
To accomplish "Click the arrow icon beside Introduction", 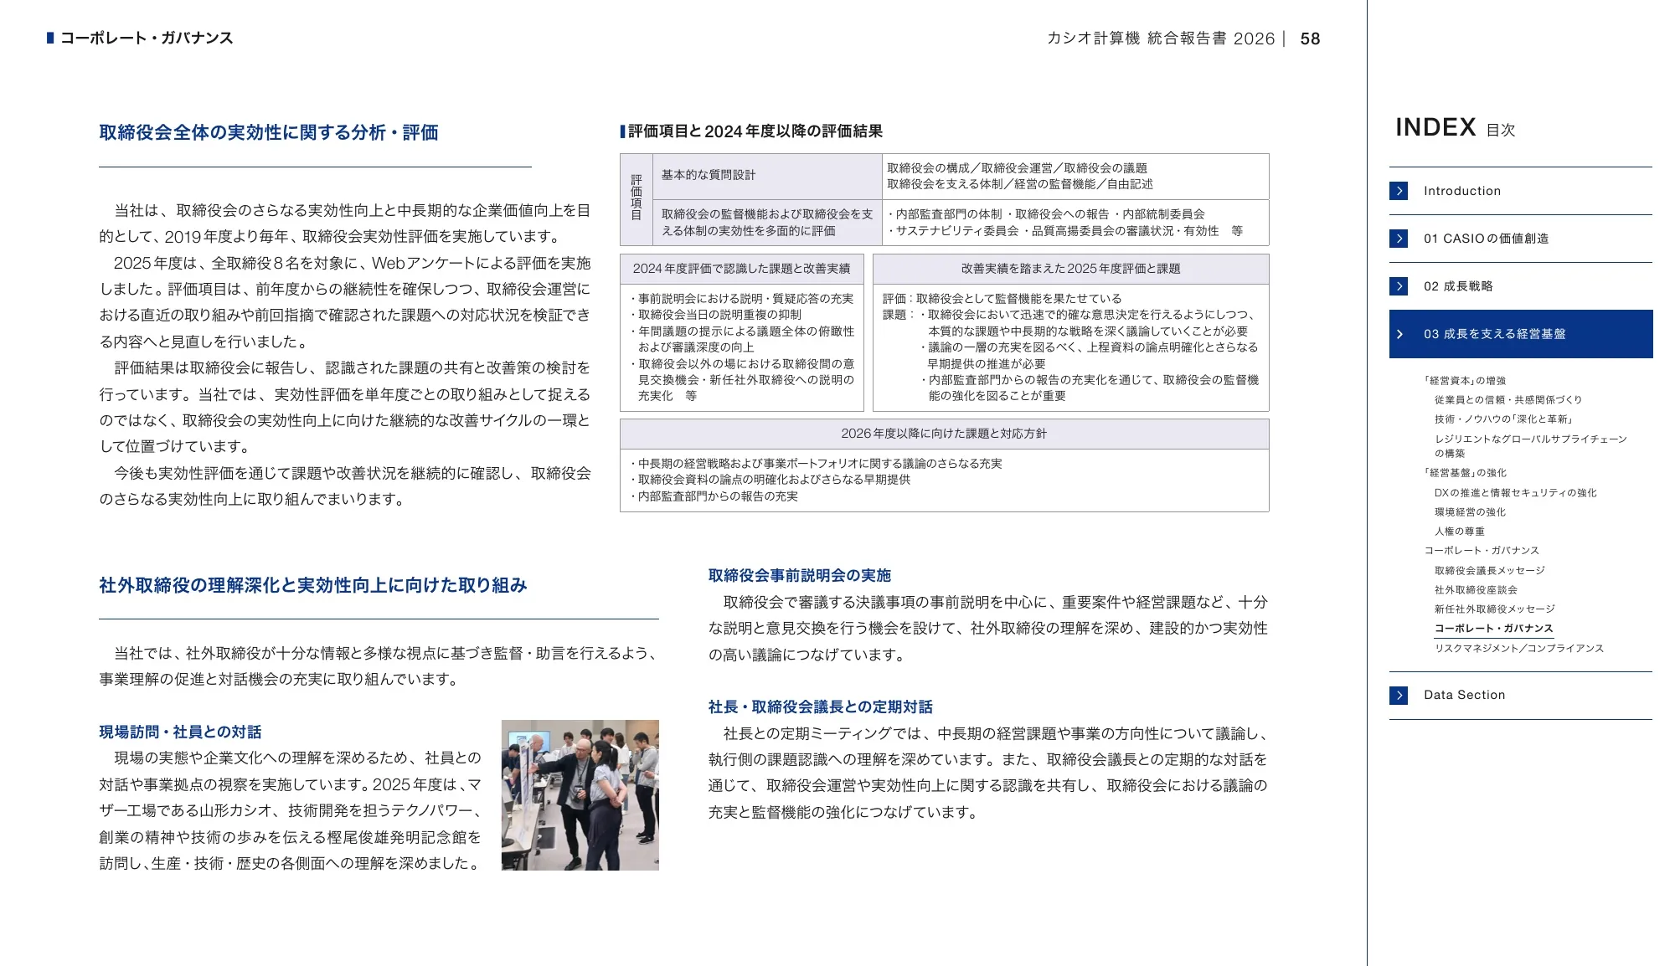I will pos(1399,191).
